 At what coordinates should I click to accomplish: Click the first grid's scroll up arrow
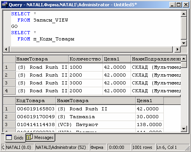184,59
